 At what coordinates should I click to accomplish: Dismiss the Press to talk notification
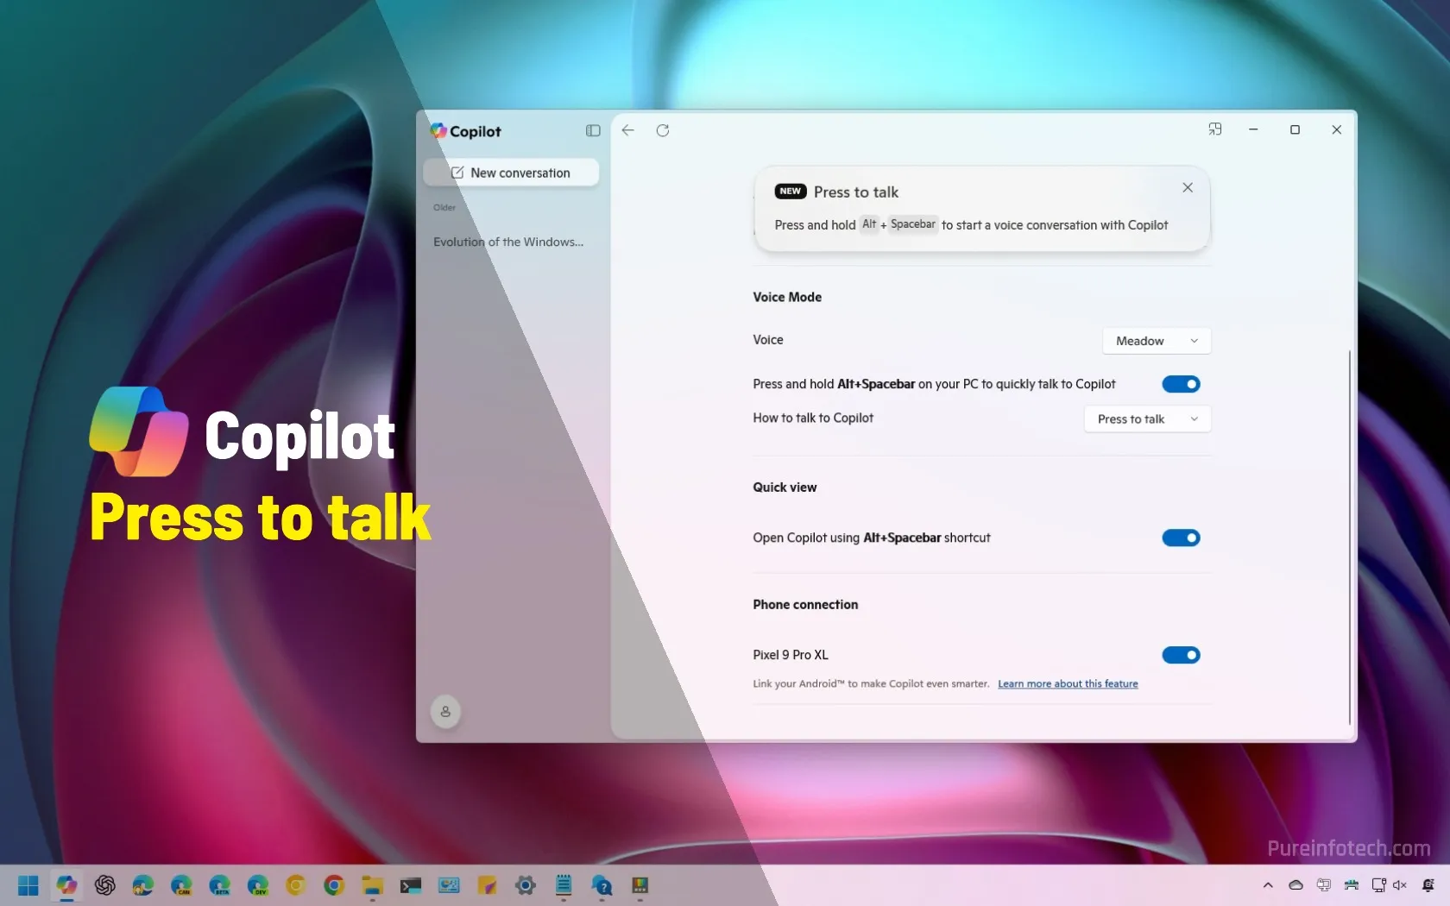[x=1188, y=187]
